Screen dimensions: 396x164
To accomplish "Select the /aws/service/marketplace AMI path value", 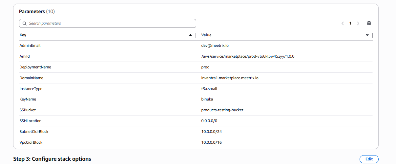I will click(248, 56).
